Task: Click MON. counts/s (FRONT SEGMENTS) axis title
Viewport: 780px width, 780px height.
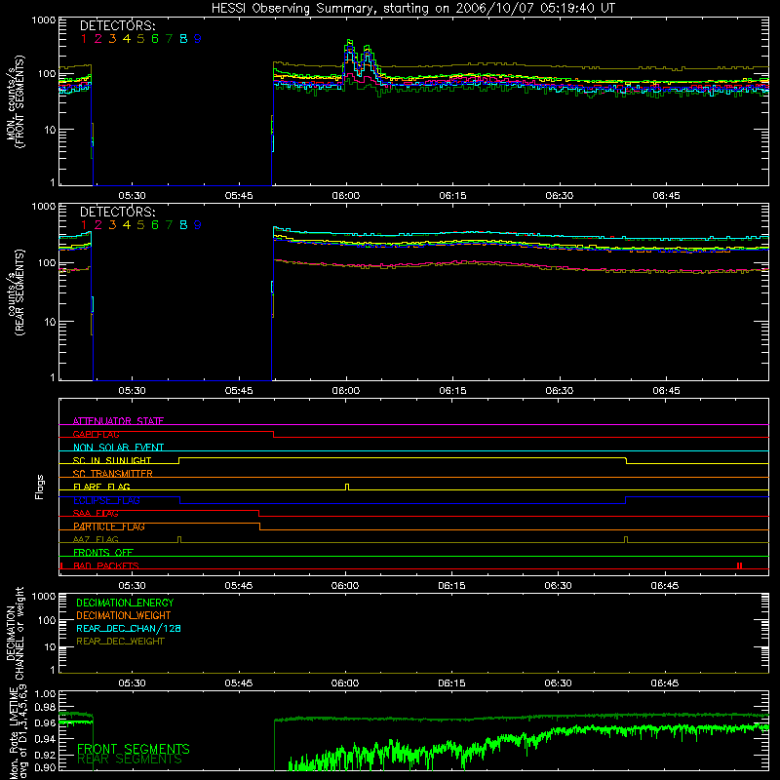Action: [15, 101]
